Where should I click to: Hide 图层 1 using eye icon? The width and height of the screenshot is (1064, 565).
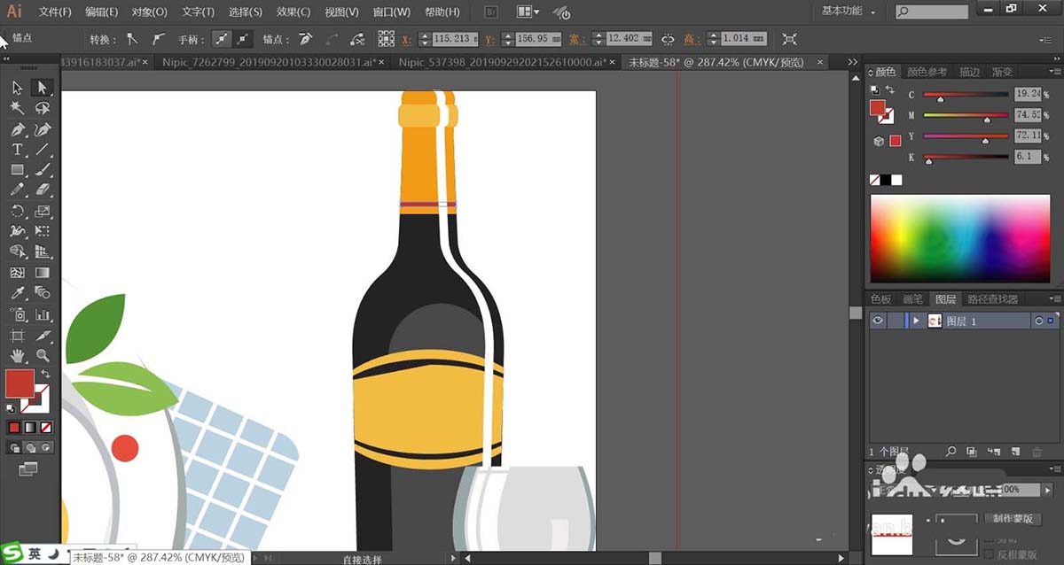point(878,321)
